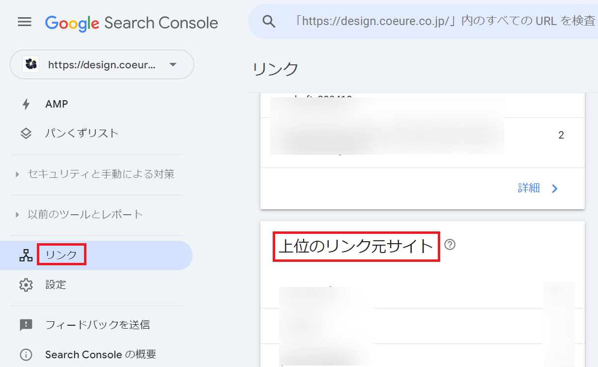598x367 pixels.
Task: Open 設定 via the gear icon
Action: point(26,285)
